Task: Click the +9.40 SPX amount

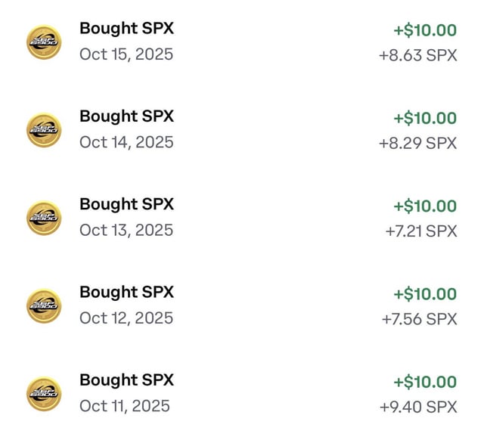Action: click(418, 407)
